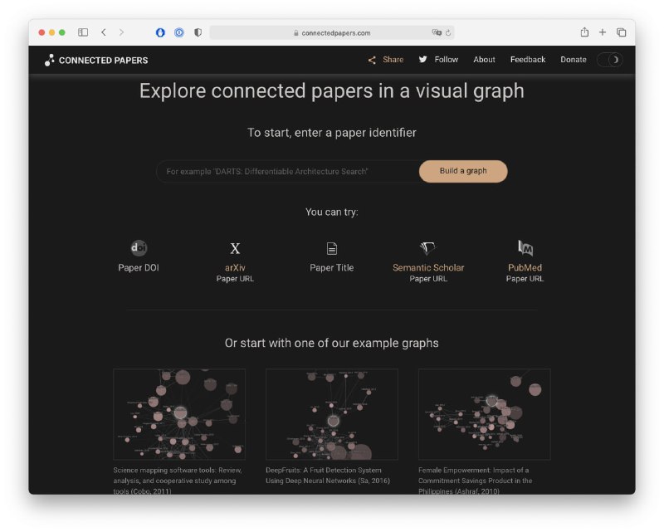Open the Semantic Scholar link
664x532 pixels.
click(x=428, y=268)
